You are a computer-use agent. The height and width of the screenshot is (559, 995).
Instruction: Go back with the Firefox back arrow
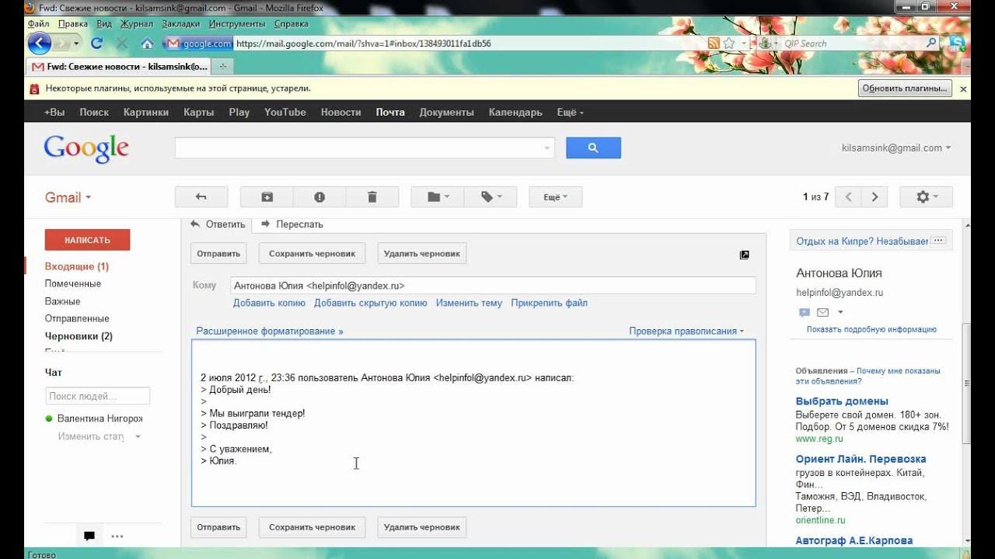pos(39,43)
